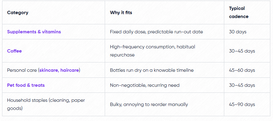Open the Pet food & treats link
Viewport: 273px width, 121px height.
[26, 85]
